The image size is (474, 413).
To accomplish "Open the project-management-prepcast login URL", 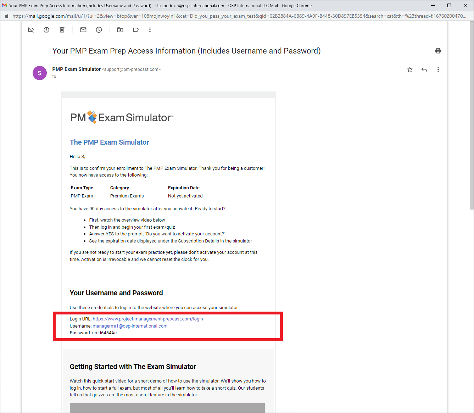I will [148, 319].
